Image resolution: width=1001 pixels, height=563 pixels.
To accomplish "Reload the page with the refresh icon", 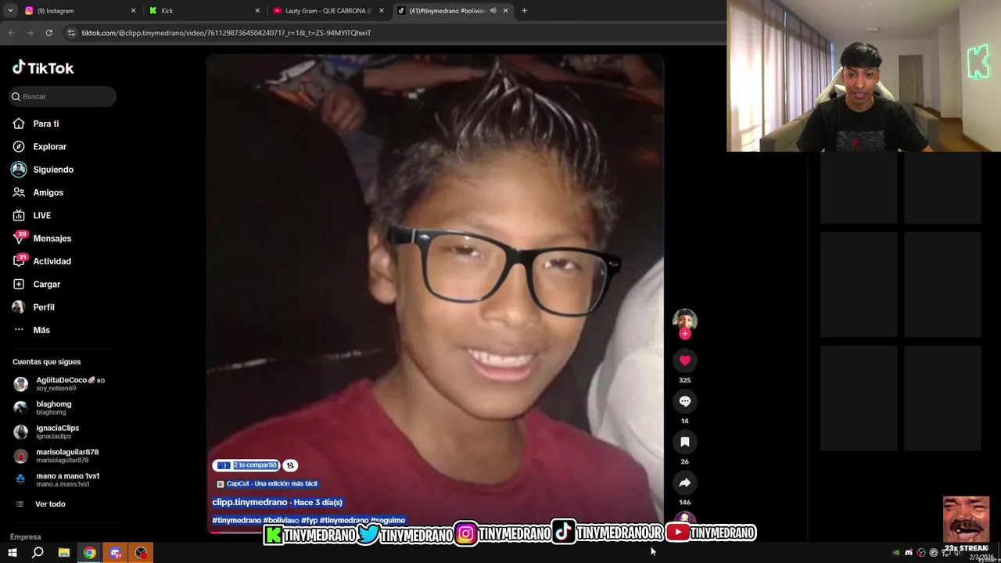I will point(48,33).
